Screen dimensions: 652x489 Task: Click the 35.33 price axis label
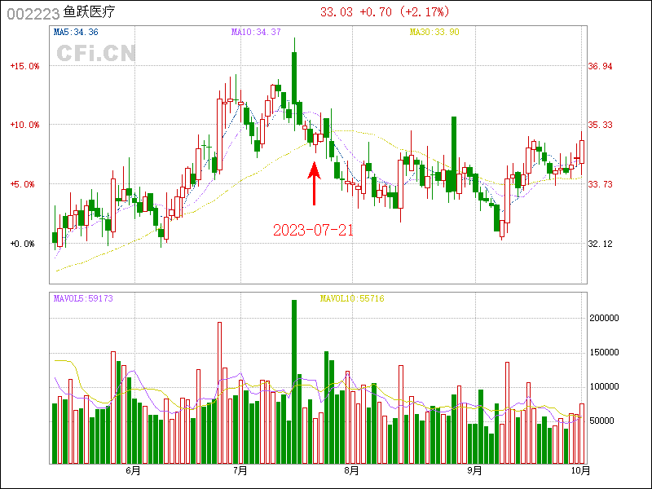tap(600, 125)
